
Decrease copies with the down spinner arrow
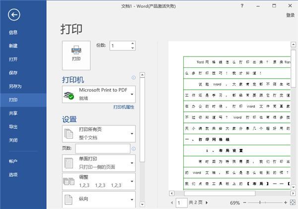[x=133, y=48]
